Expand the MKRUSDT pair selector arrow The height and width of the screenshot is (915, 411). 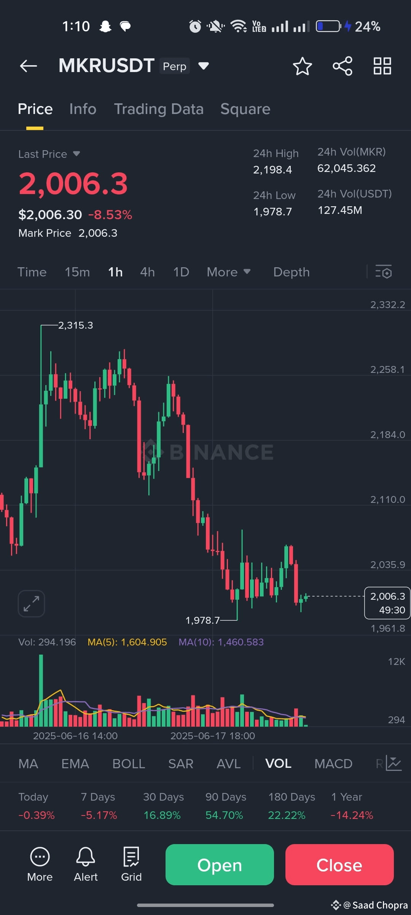pos(204,66)
